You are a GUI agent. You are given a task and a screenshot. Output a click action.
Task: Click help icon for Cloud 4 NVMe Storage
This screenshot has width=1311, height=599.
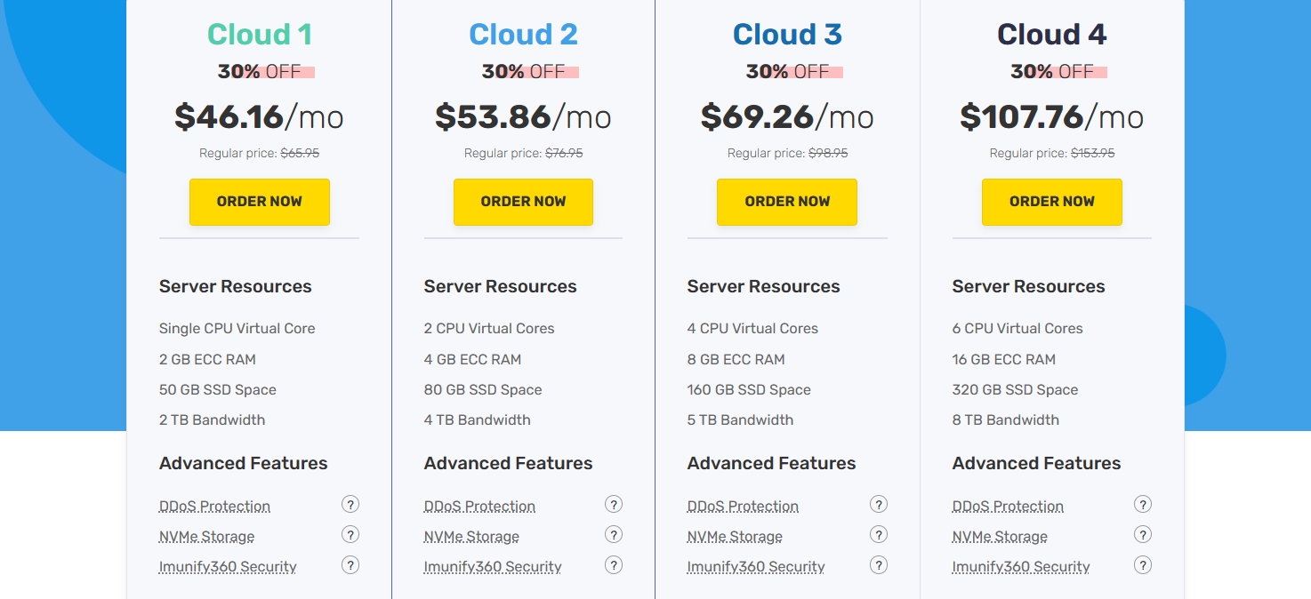tap(1143, 535)
